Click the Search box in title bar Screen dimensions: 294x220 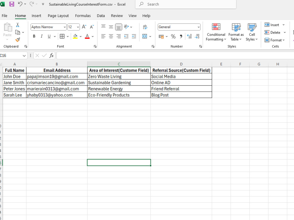coord(186,4)
